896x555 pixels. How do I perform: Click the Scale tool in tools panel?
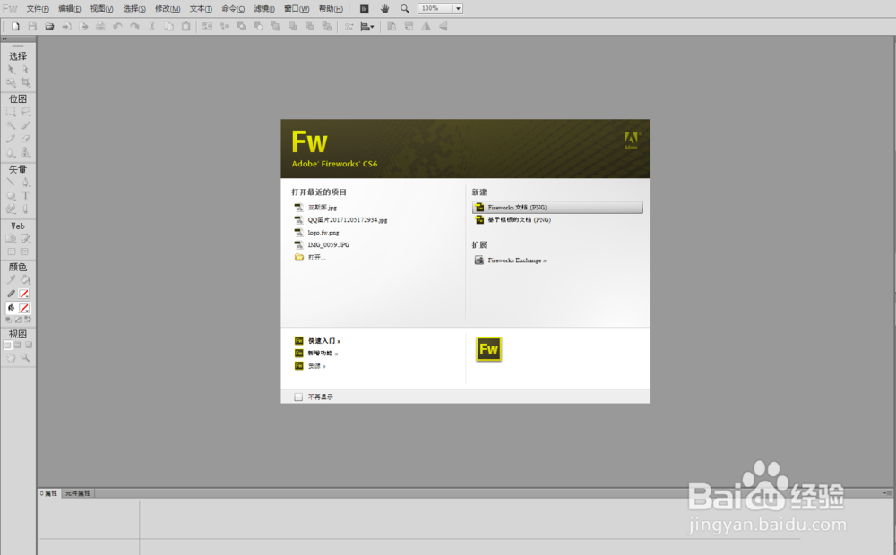click(11, 82)
